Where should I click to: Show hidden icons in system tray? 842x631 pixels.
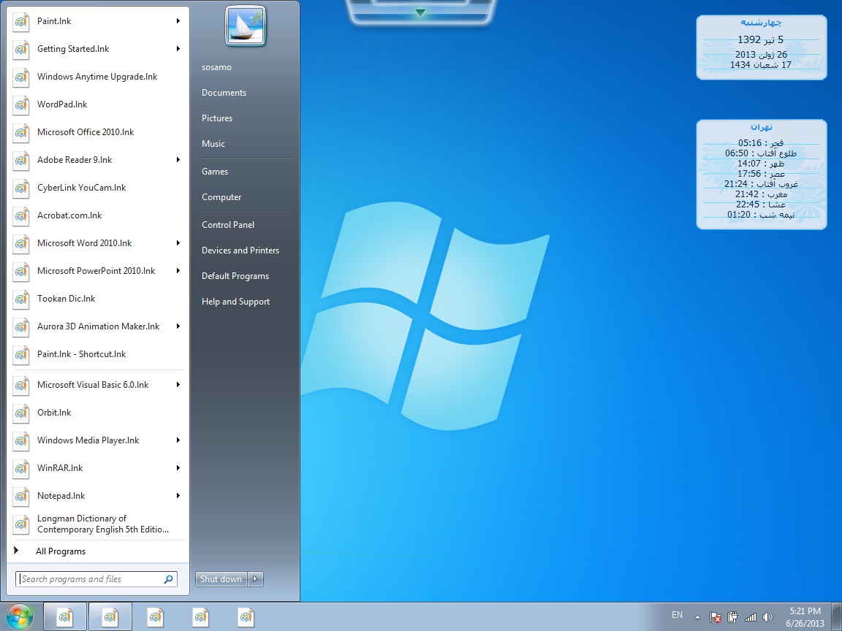697,617
